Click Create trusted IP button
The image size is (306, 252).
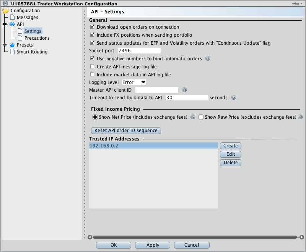click(231, 146)
